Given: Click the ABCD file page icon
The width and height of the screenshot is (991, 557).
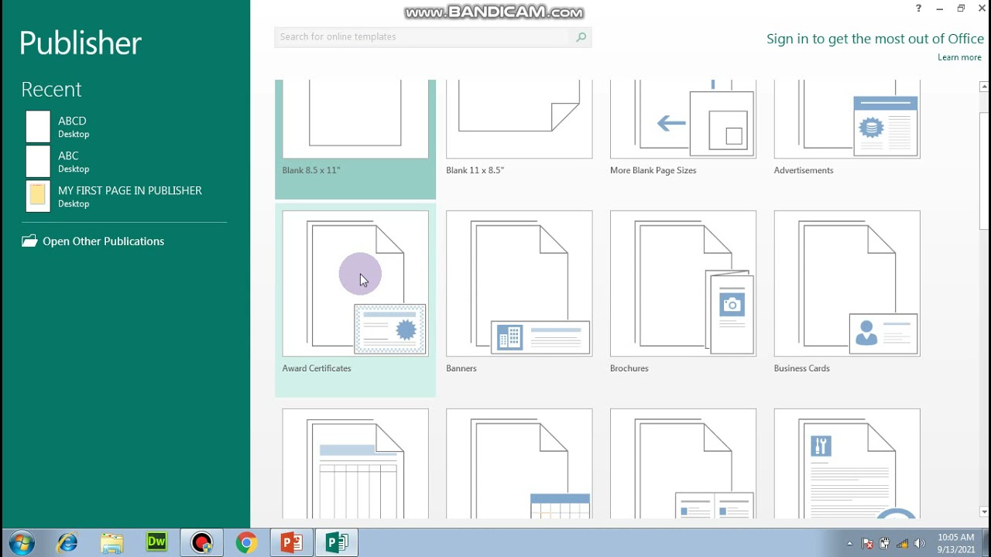Looking at the screenshot, I should pos(38,127).
